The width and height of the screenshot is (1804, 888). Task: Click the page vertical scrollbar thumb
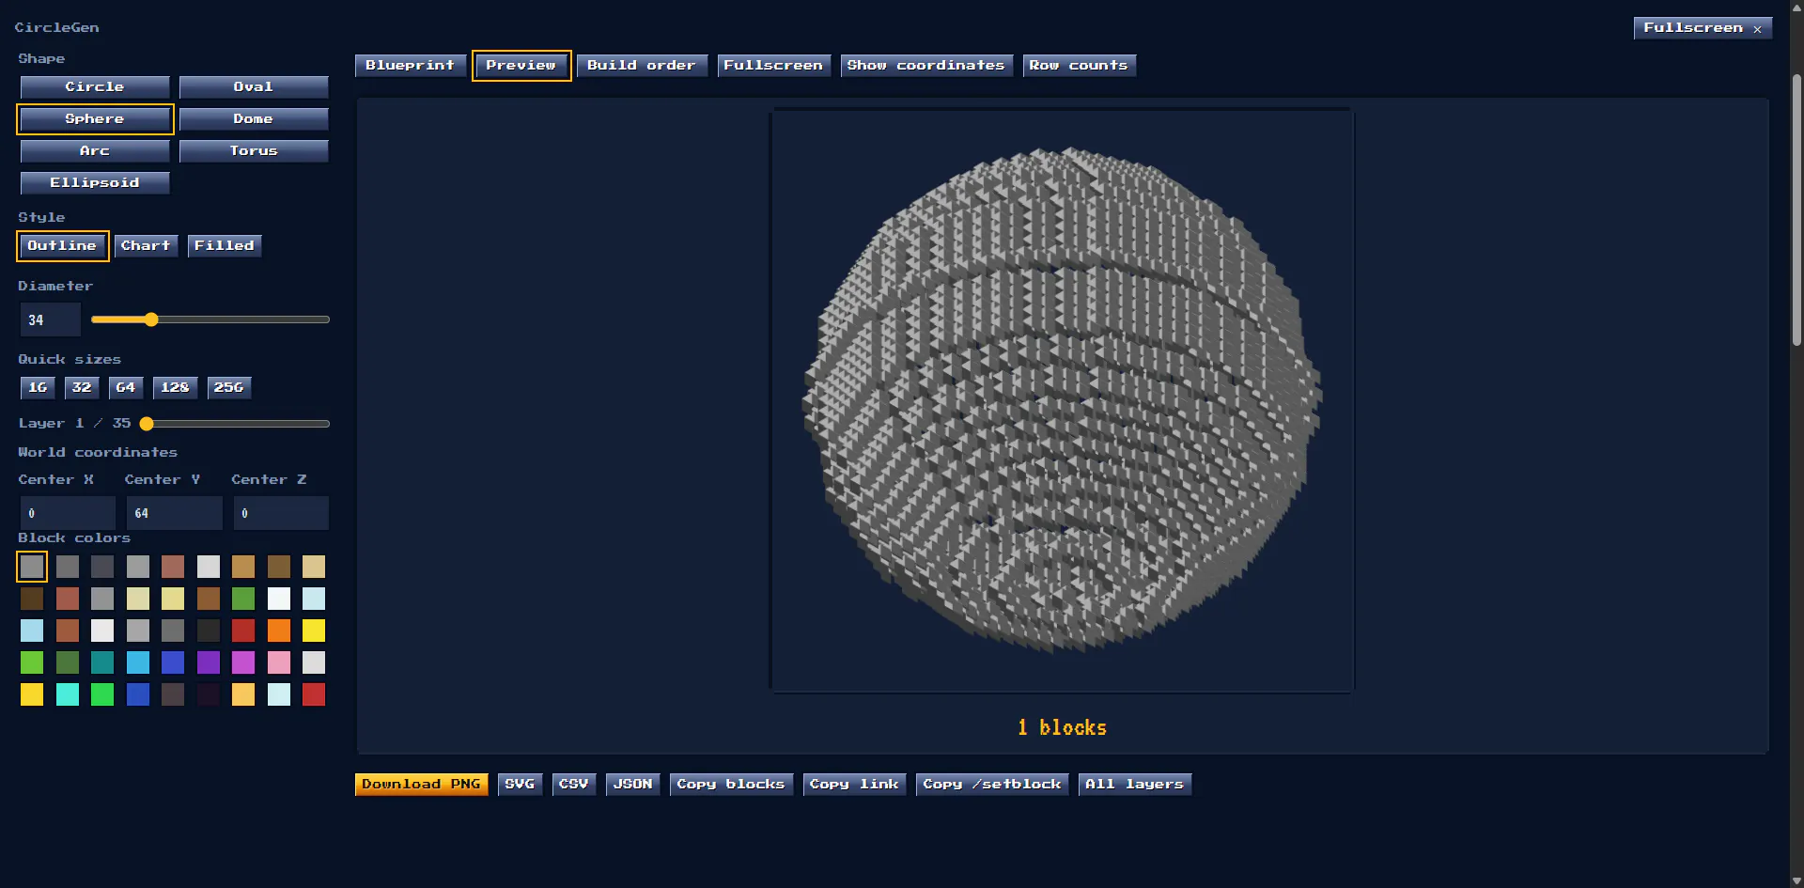tap(1796, 211)
